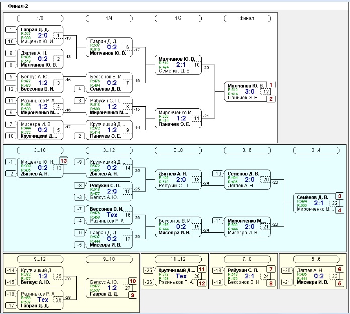Click red first place badge at final
This screenshot has width=350, height=314.
pyautogui.click(x=271, y=85)
